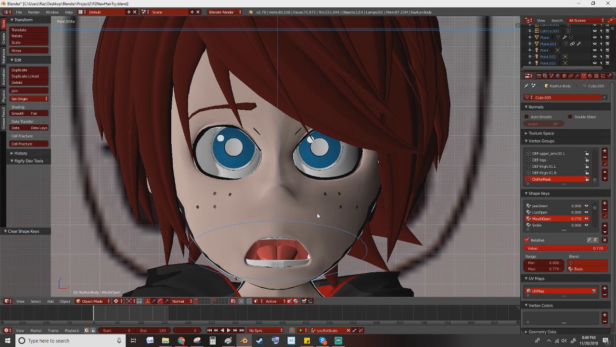Add a new UV map with plus
616x347 pixels.
pos(605,289)
